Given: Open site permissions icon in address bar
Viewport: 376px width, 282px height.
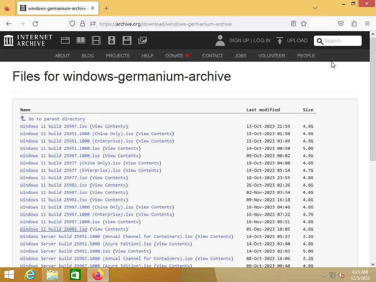Looking at the screenshot, I should coord(93,24).
